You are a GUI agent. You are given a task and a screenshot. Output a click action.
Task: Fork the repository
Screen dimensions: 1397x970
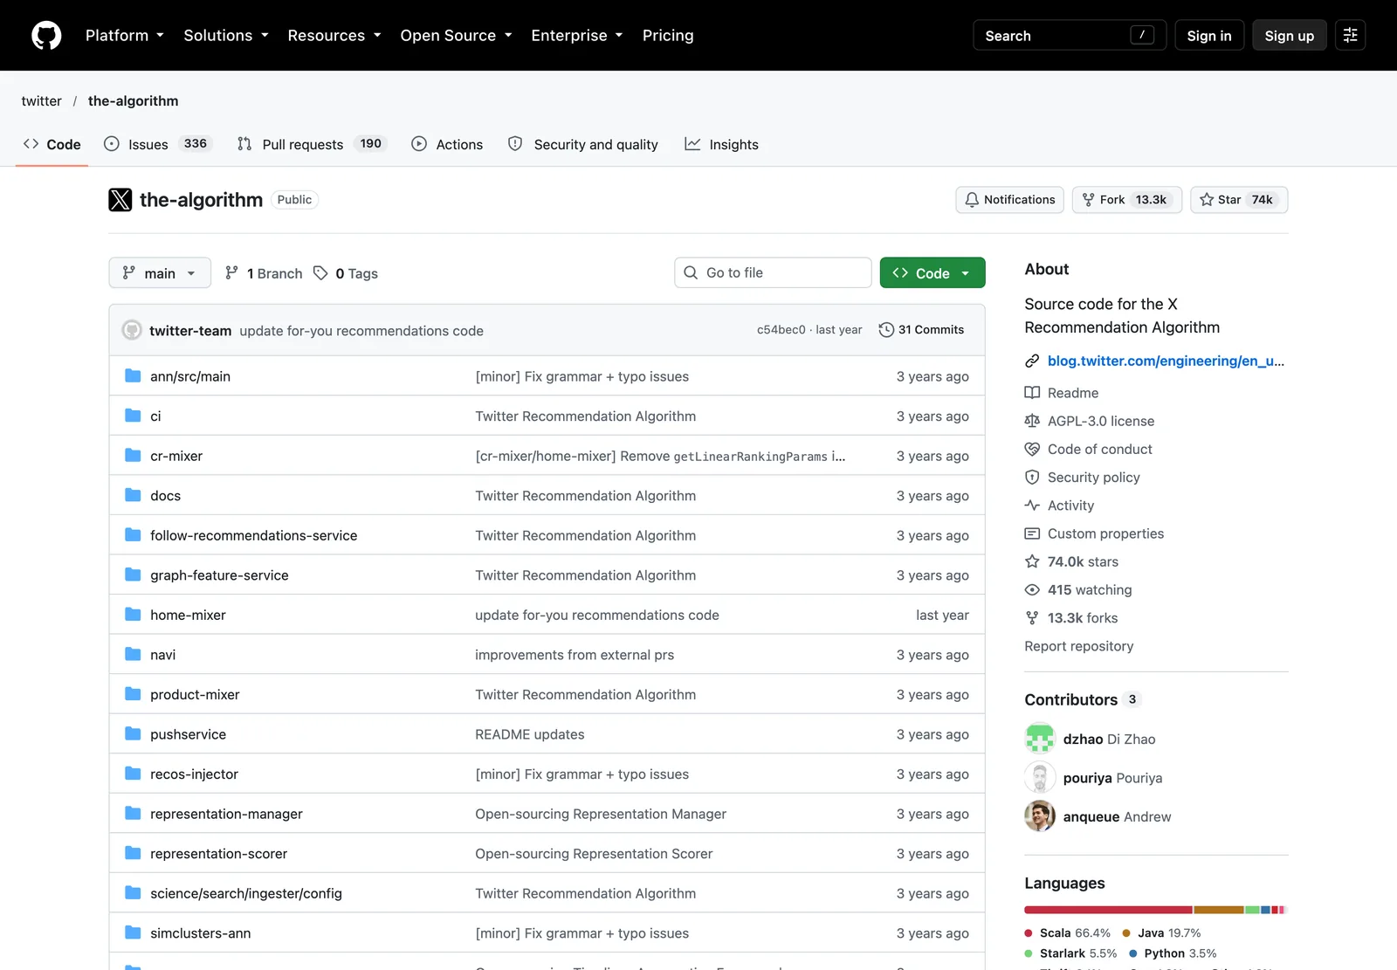[1127, 200]
